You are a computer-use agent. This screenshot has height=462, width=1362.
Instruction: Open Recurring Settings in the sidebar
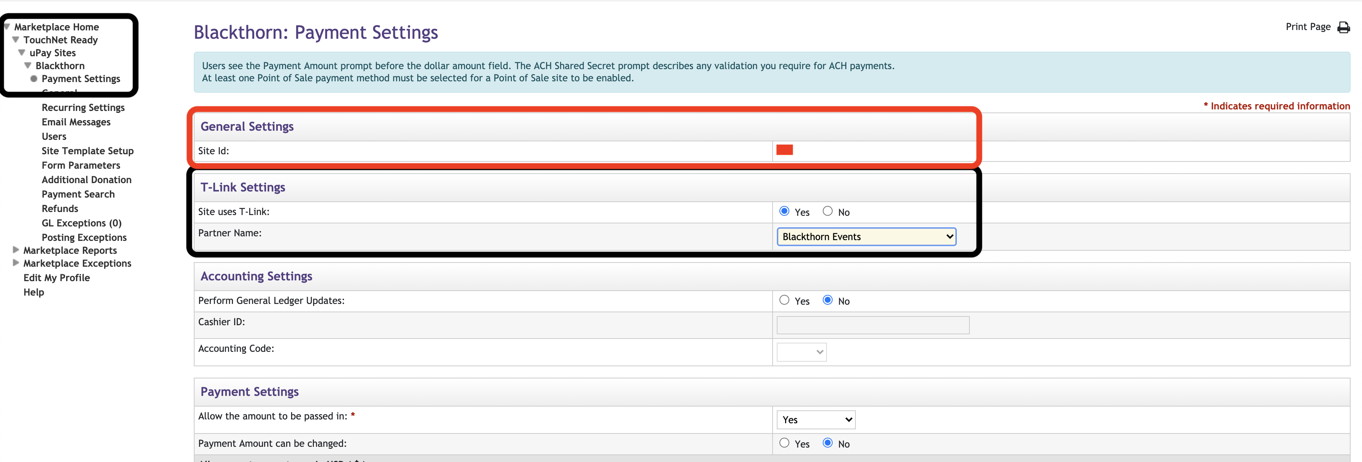coord(83,108)
